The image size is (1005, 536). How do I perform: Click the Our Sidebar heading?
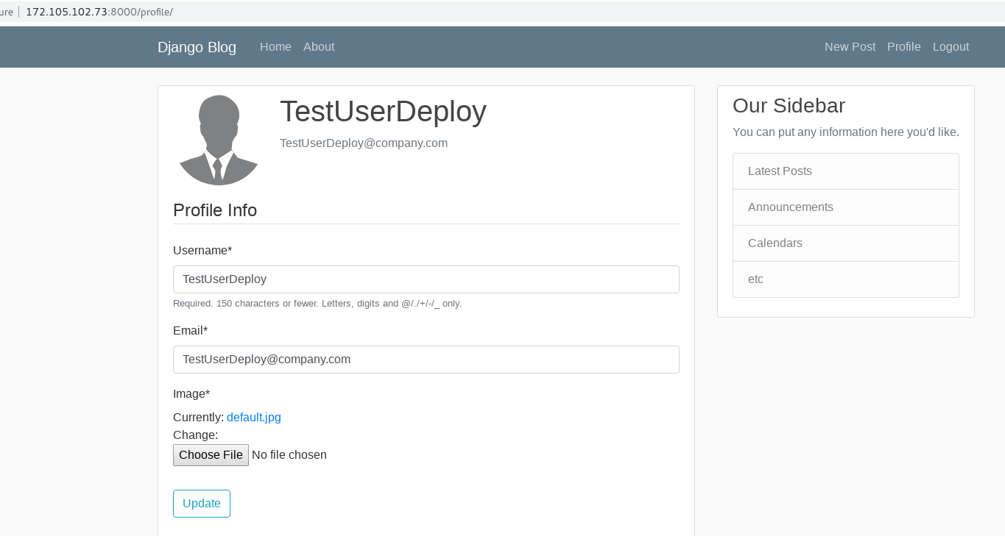point(789,106)
